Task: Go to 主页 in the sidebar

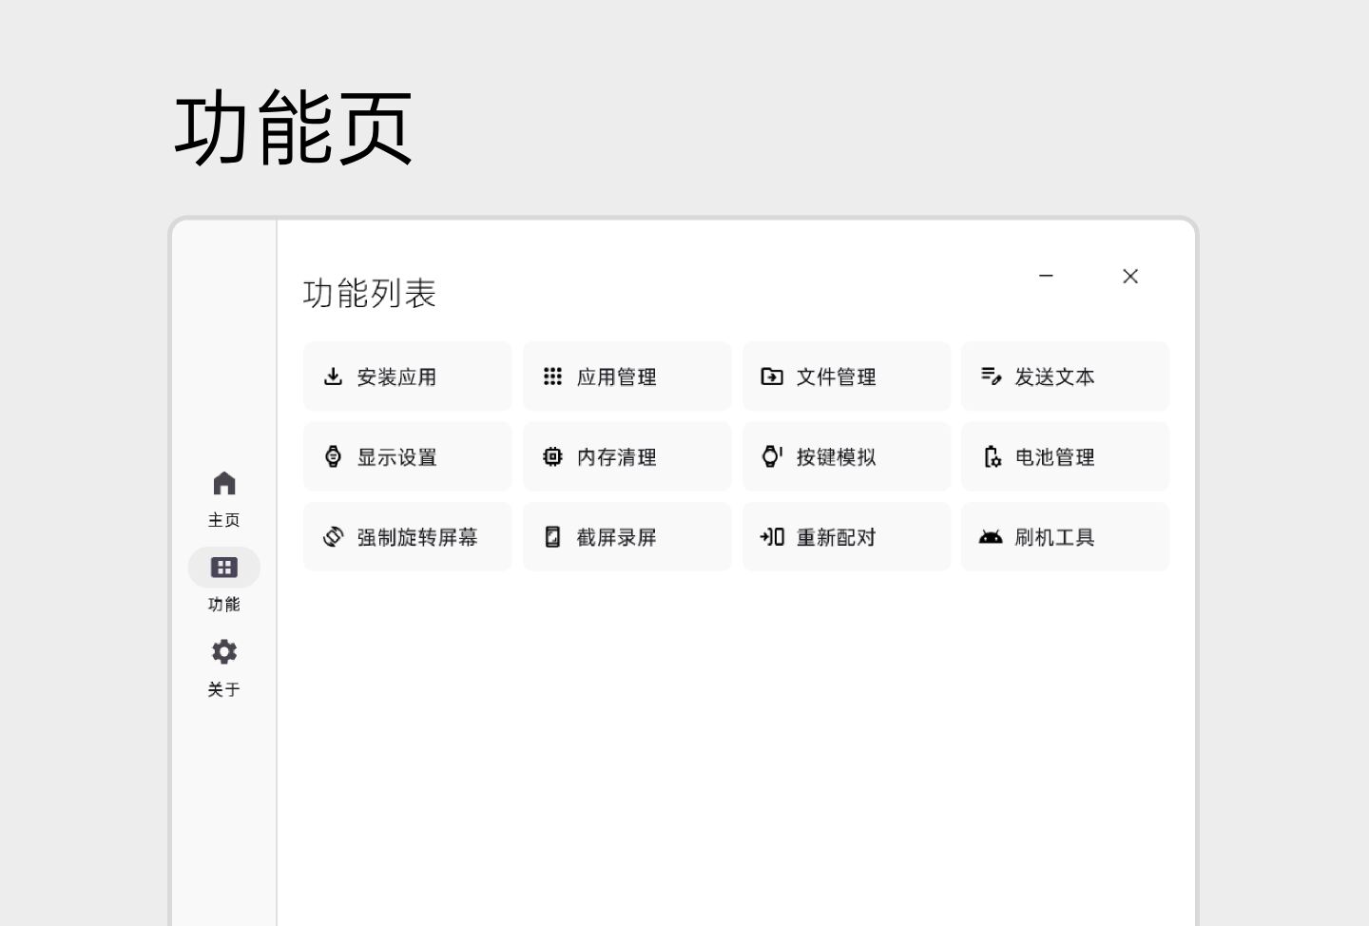Action: tap(224, 497)
